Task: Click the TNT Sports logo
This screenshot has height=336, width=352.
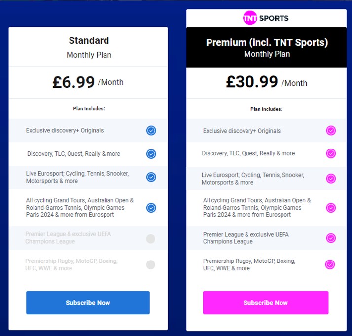Action: 266,18
